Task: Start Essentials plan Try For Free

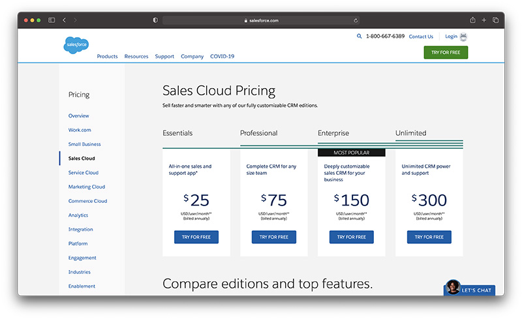Action: click(196, 237)
